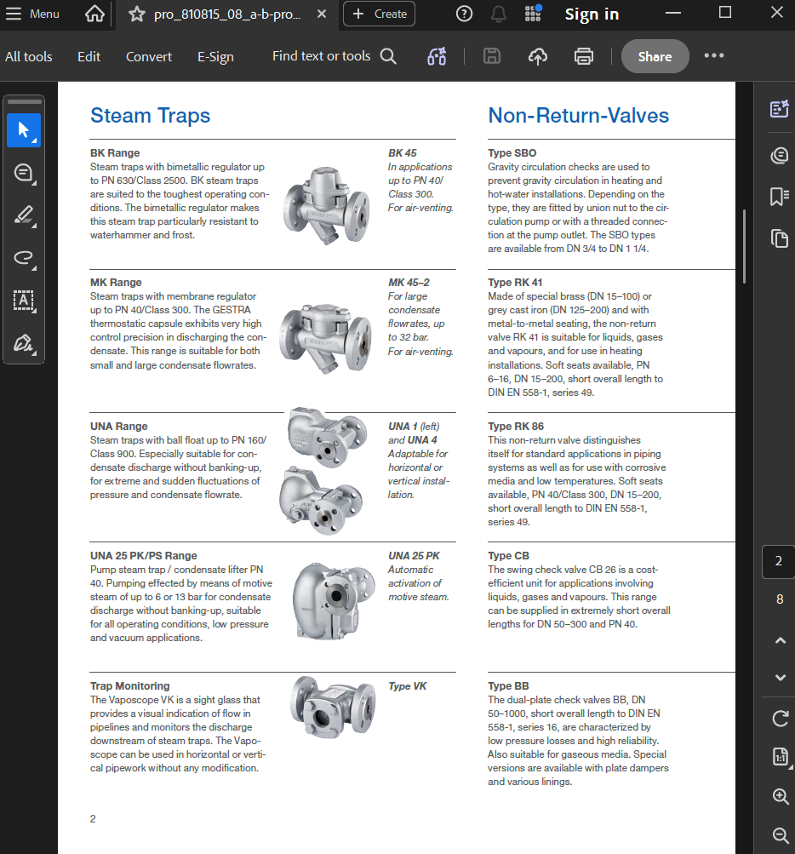
Task: Click the Steam Traps heading
Action: click(x=151, y=116)
